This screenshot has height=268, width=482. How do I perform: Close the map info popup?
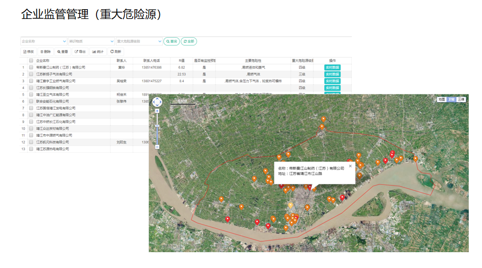350,166
